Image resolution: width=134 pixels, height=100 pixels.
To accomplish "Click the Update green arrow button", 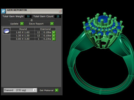I will pos(22,24).
